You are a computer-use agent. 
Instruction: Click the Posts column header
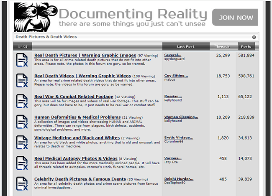tap(246, 46)
